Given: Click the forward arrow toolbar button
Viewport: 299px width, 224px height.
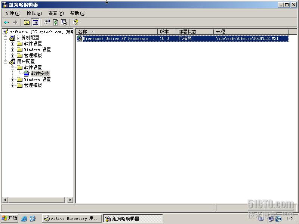Looking at the screenshot, I should point(15,22).
